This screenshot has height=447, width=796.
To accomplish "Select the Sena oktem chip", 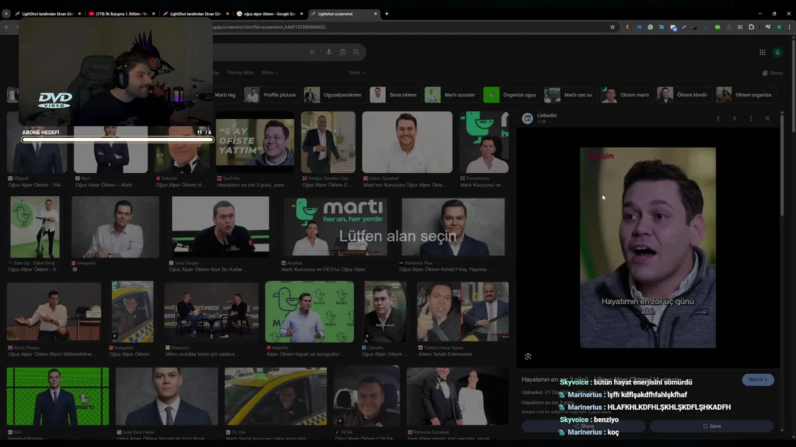I will [x=394, y=95].
